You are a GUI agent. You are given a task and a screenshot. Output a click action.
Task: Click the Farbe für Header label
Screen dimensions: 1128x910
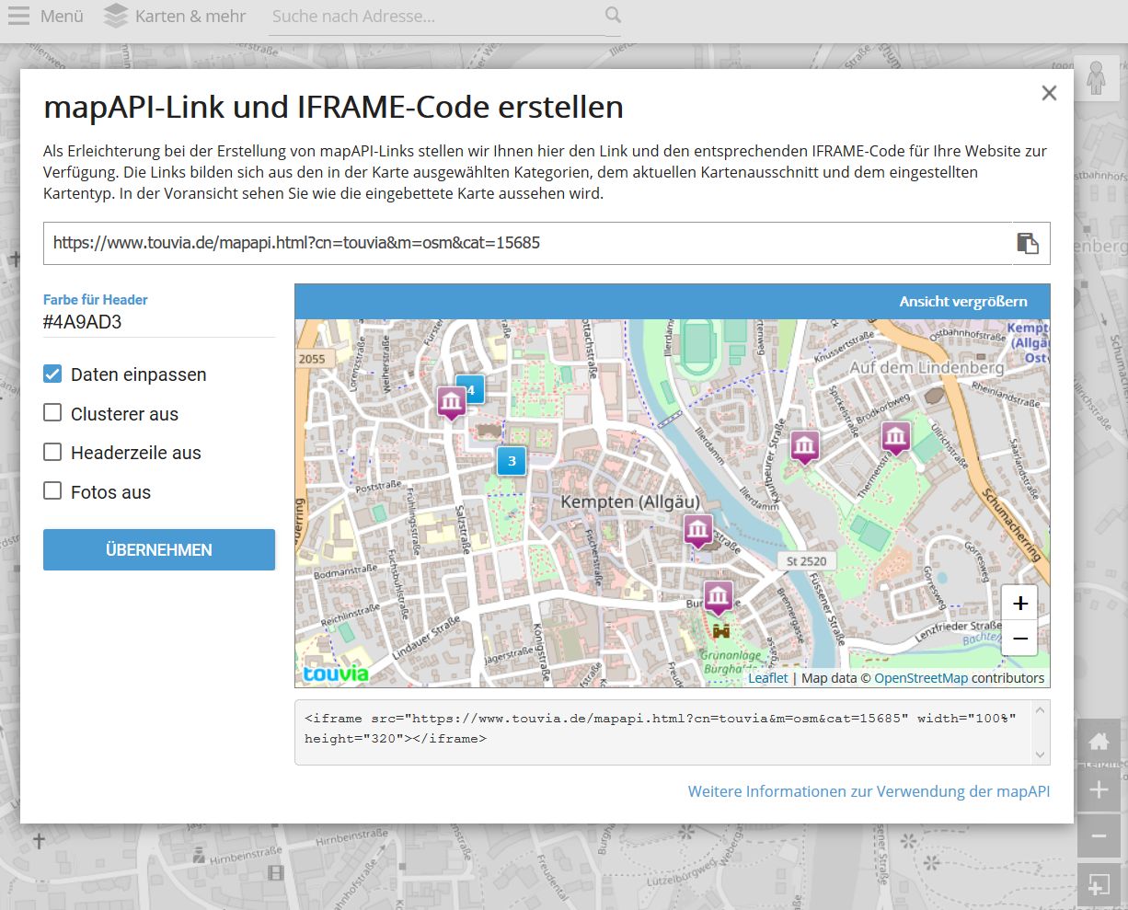96,300
